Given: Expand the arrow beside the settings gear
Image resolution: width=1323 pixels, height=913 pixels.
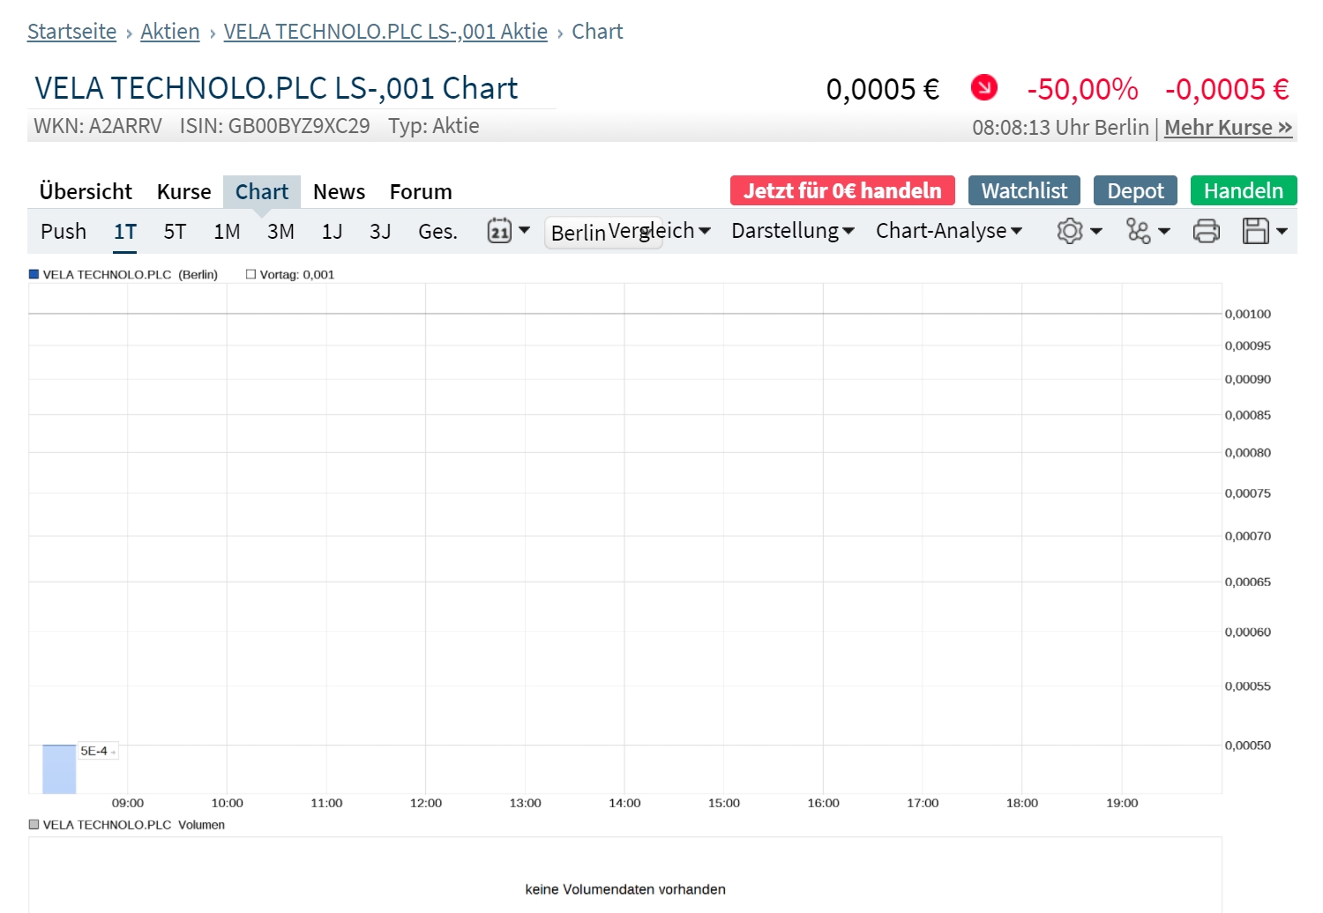Looking at the screenshot, I should point(1096,231).
